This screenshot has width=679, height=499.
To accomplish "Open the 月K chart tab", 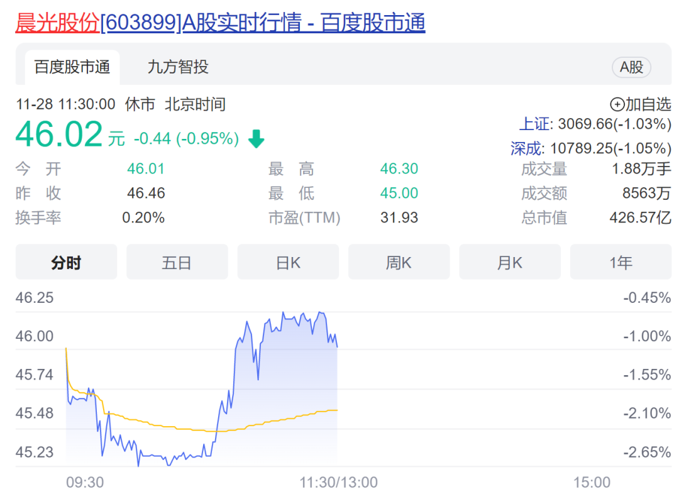I will [x=510, y=262].
